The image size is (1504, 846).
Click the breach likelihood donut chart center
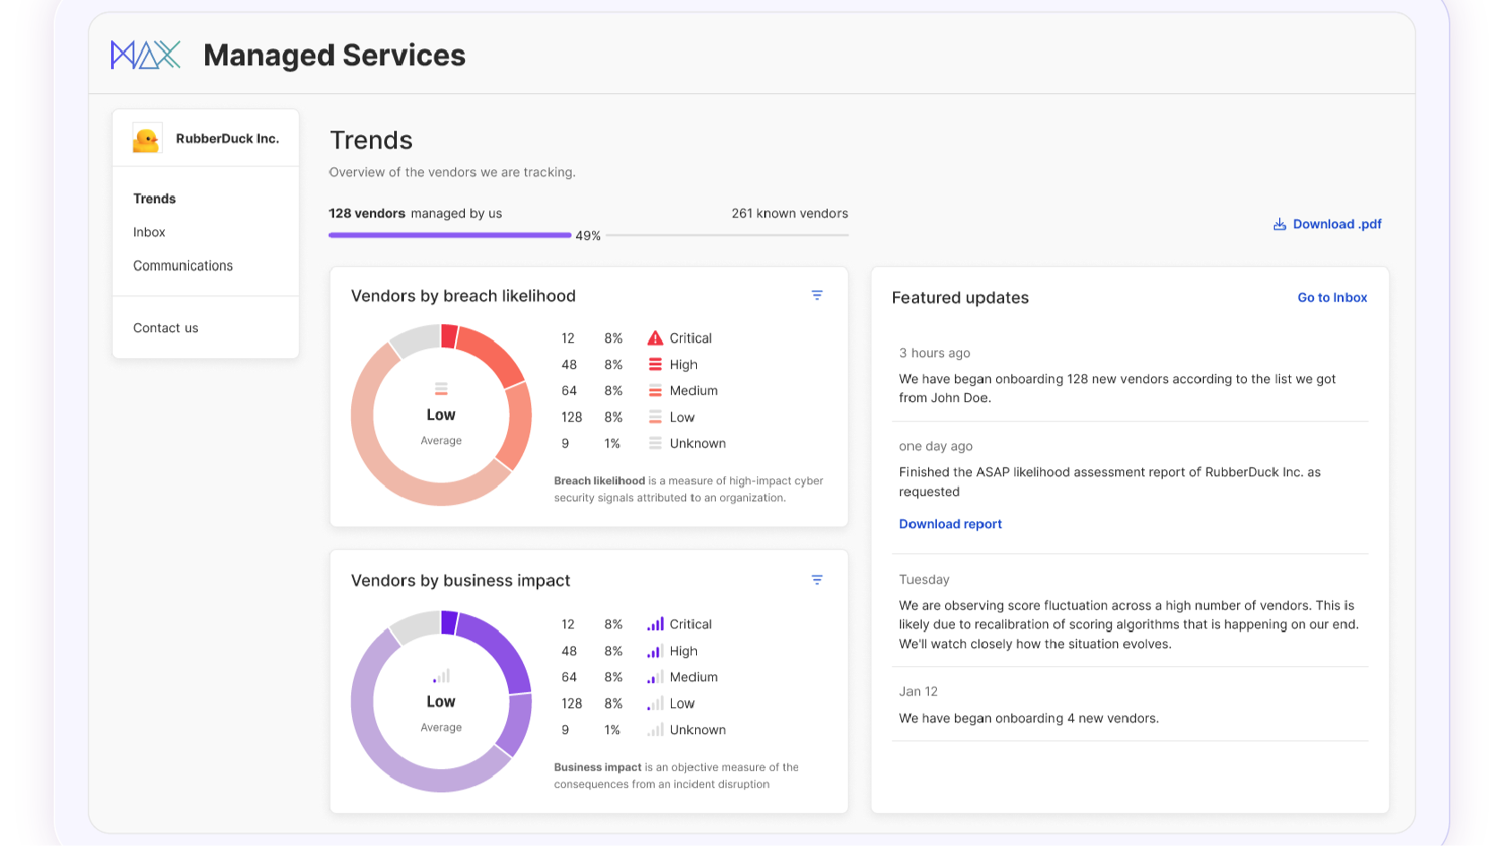(441, 415)
